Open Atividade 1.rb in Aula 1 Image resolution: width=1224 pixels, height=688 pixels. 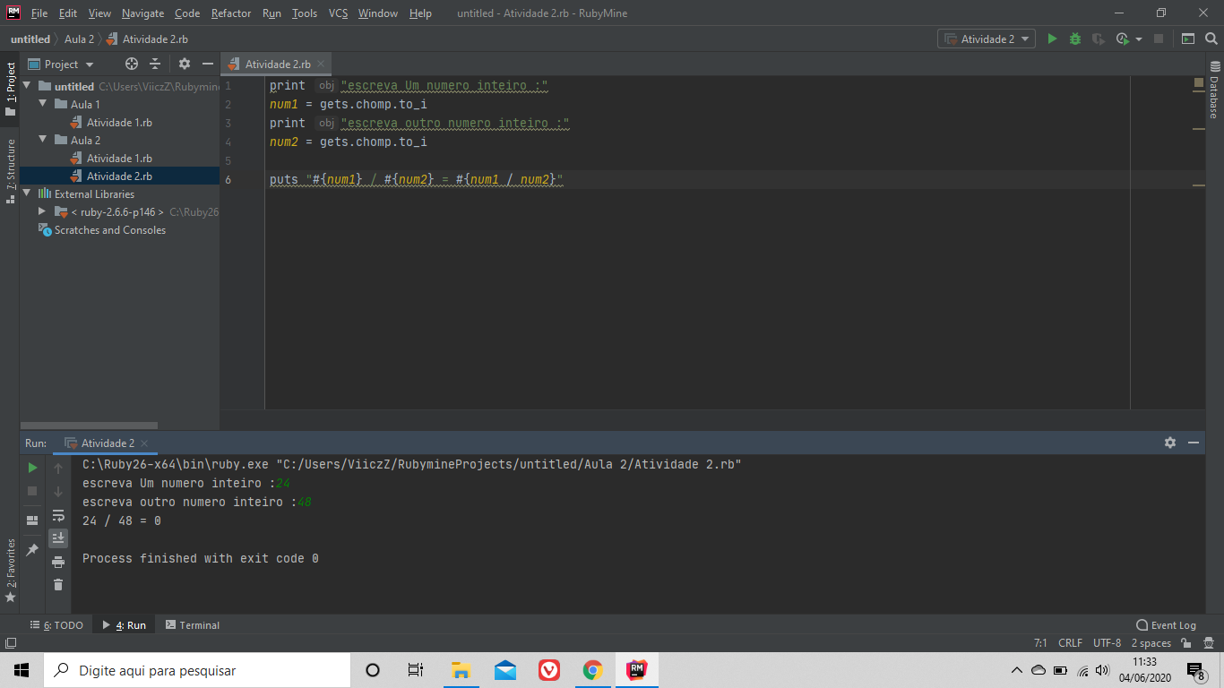pyautogui.click(x=118, y=123)
